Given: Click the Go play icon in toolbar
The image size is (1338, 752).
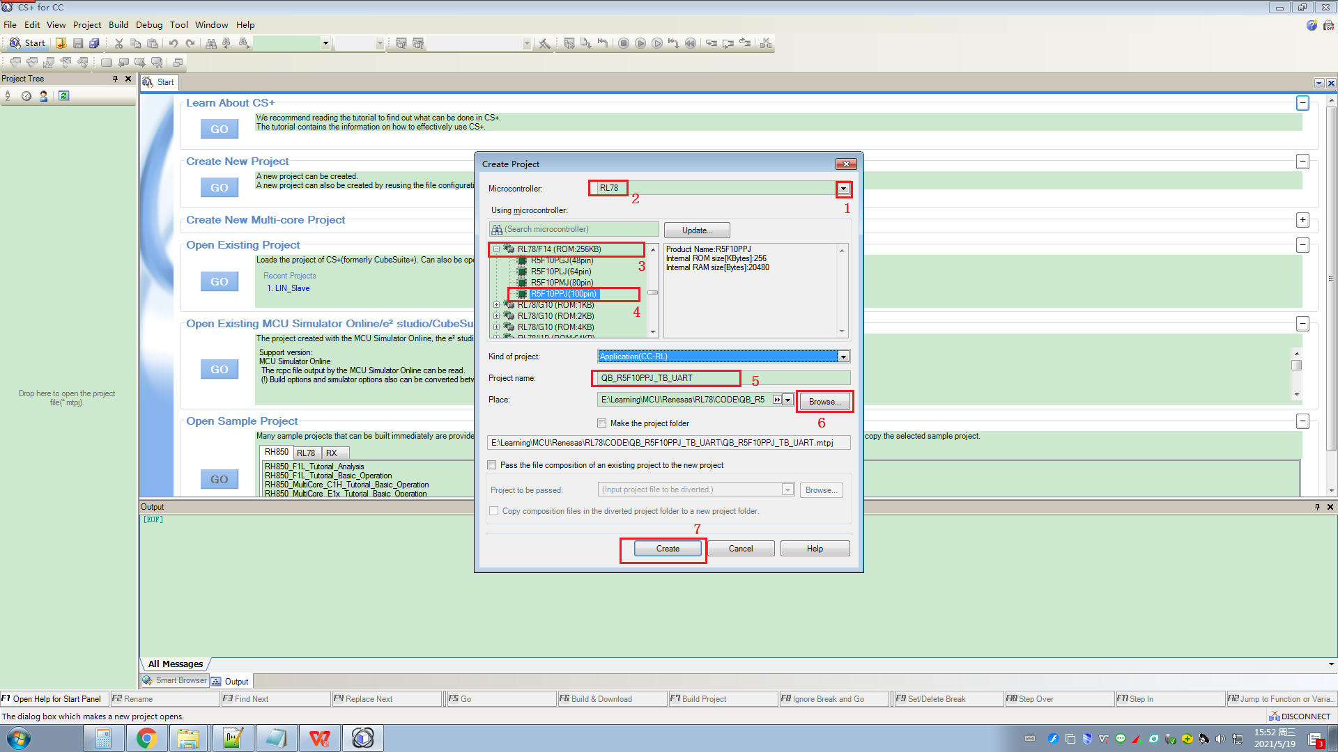Looking at the screenshot, I should (640, 43).
